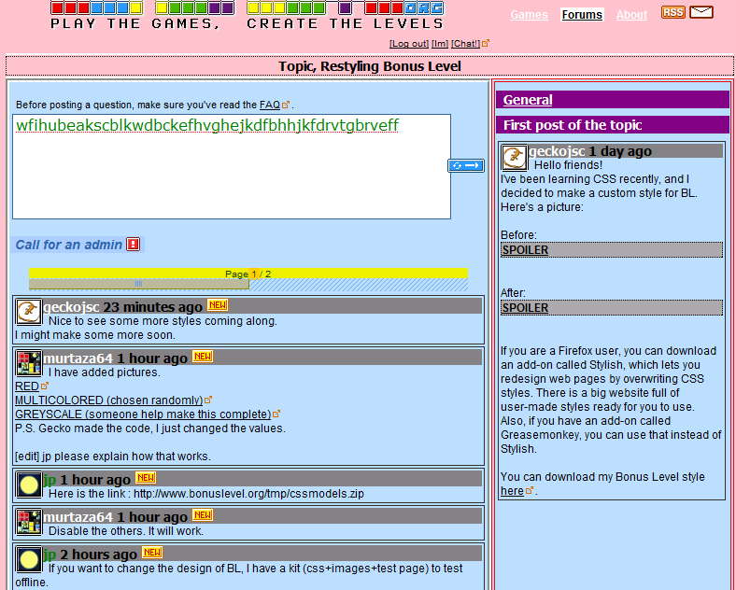Click the Page 1 / 2 indicator
This screenshot has height=590, width=736.
248,274
